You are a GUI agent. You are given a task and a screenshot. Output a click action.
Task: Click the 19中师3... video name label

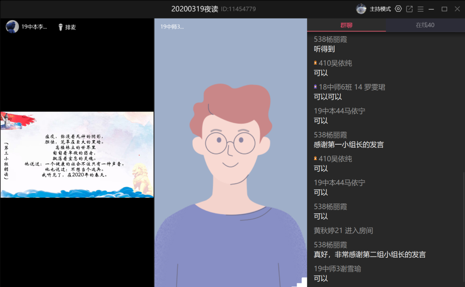click(x=172, y=27)
